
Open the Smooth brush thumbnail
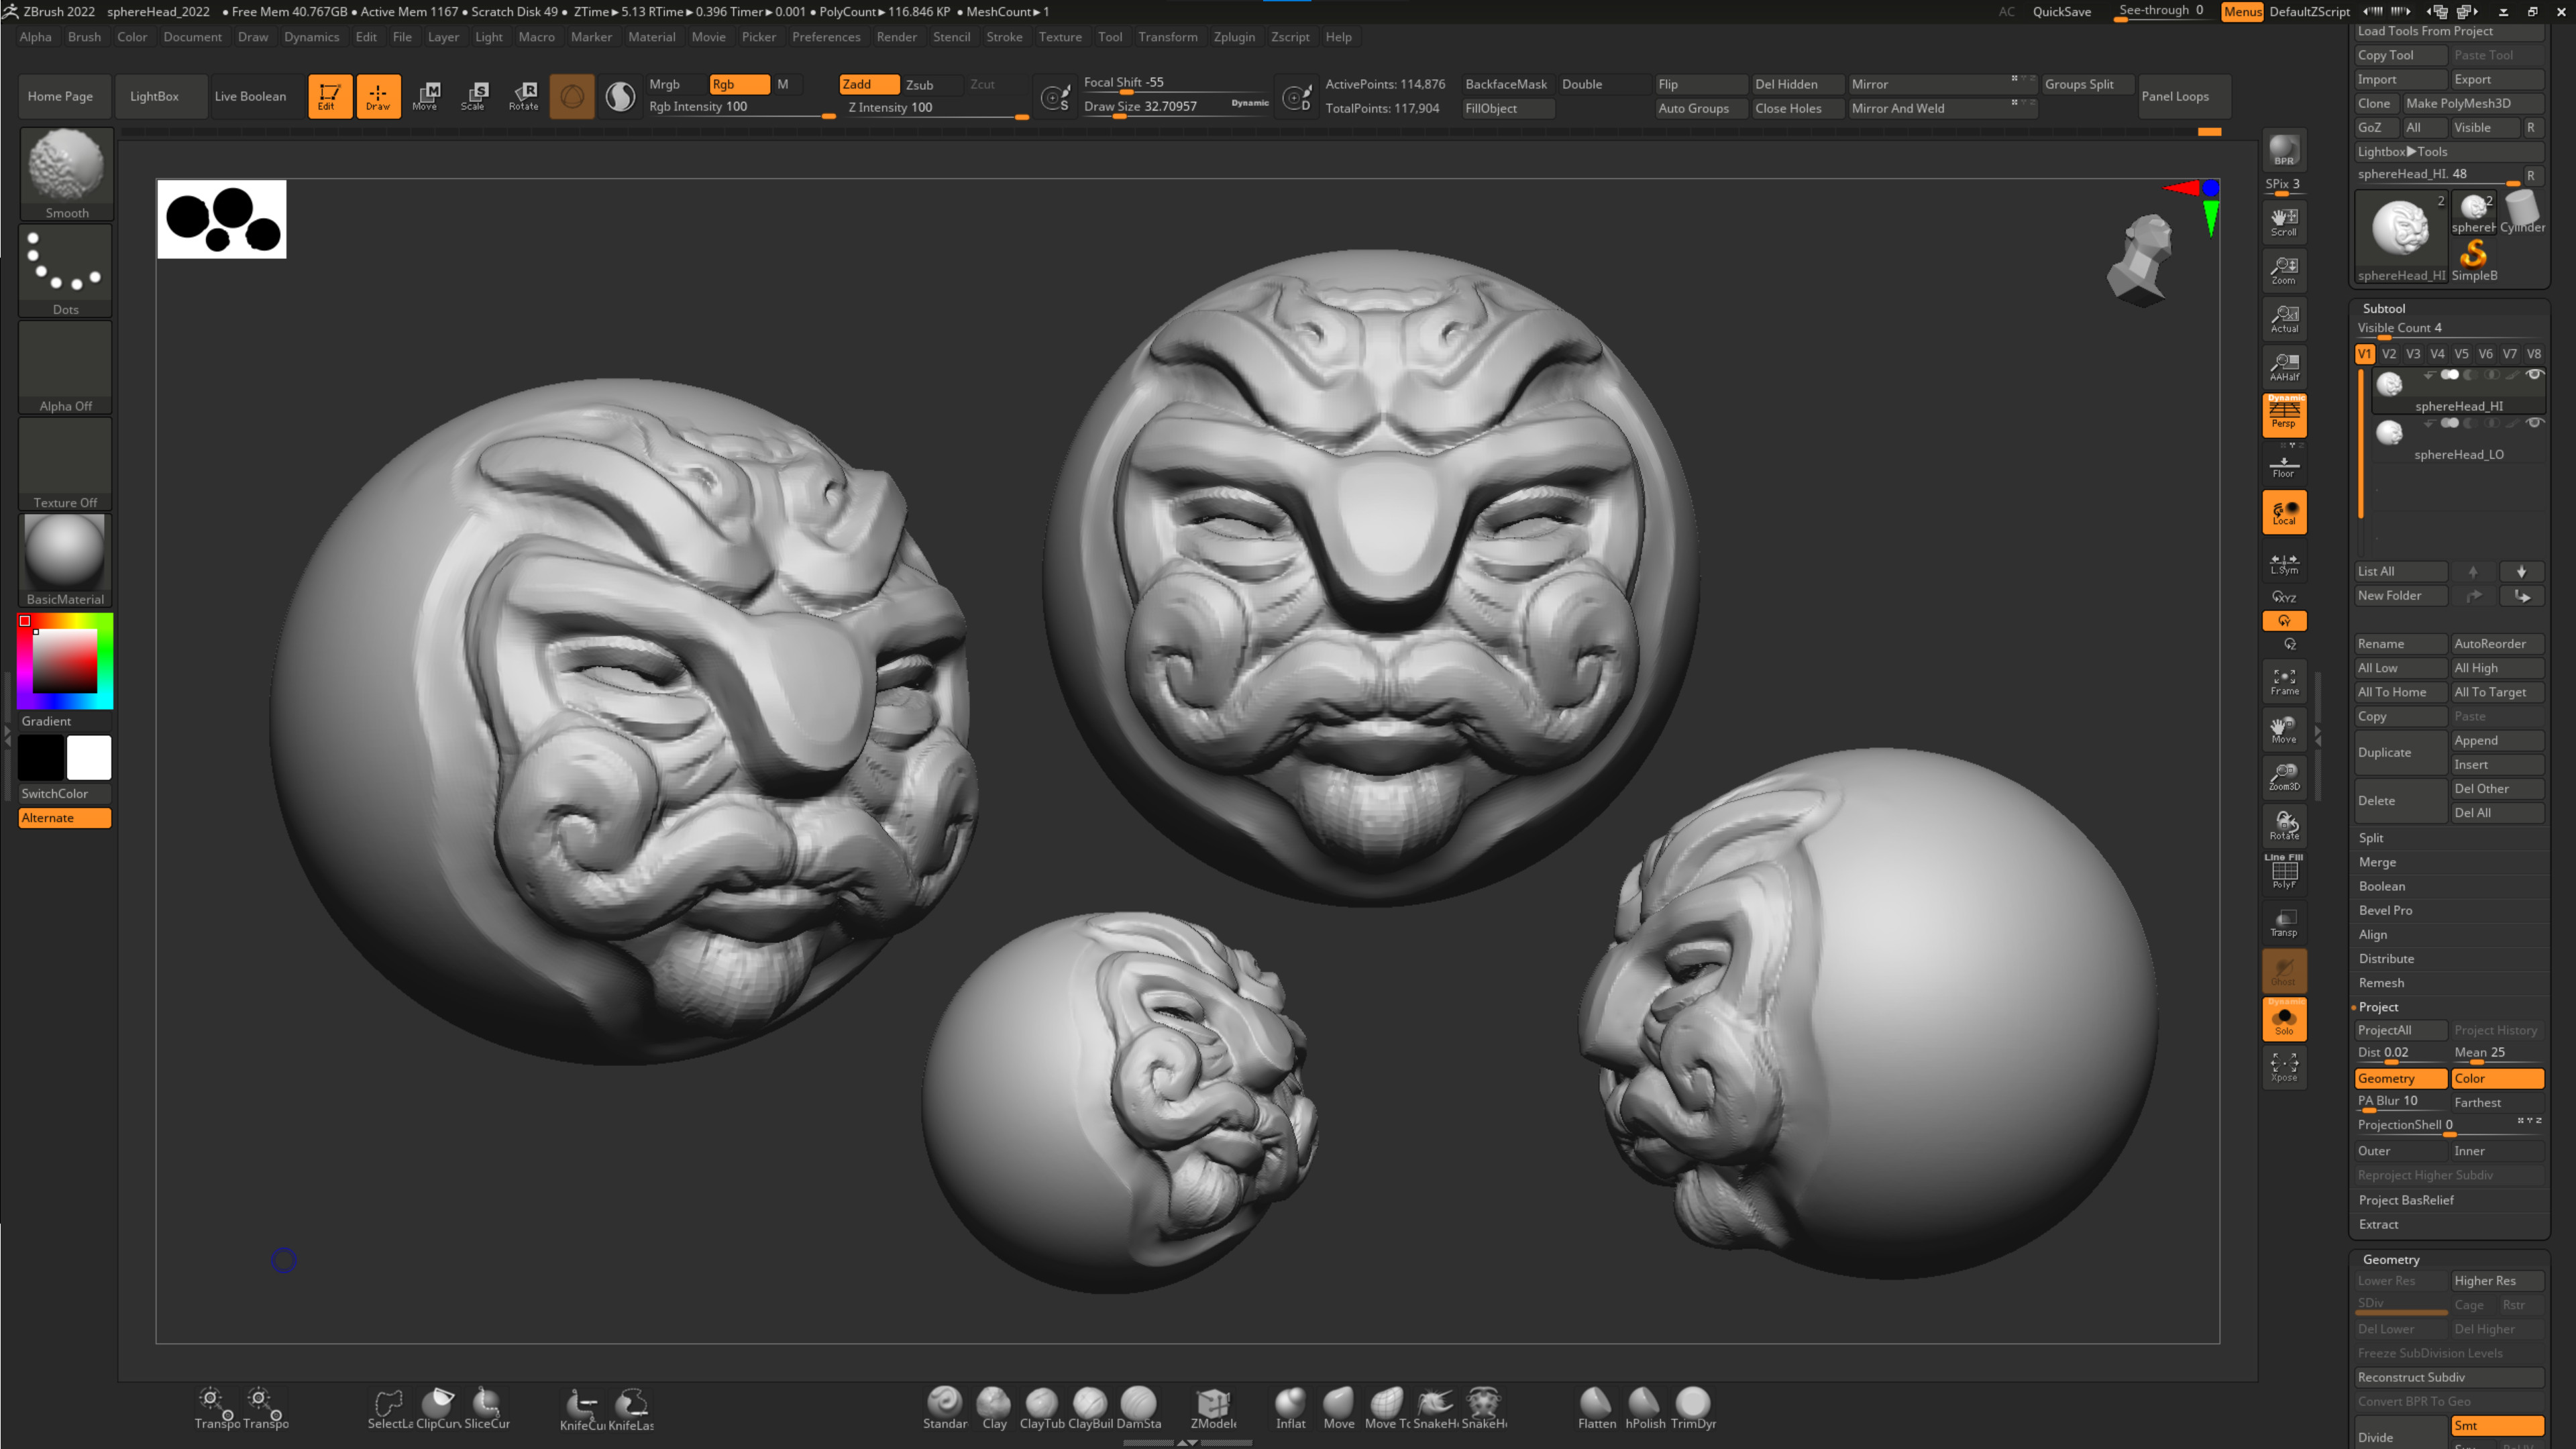(x=66, y=167)
